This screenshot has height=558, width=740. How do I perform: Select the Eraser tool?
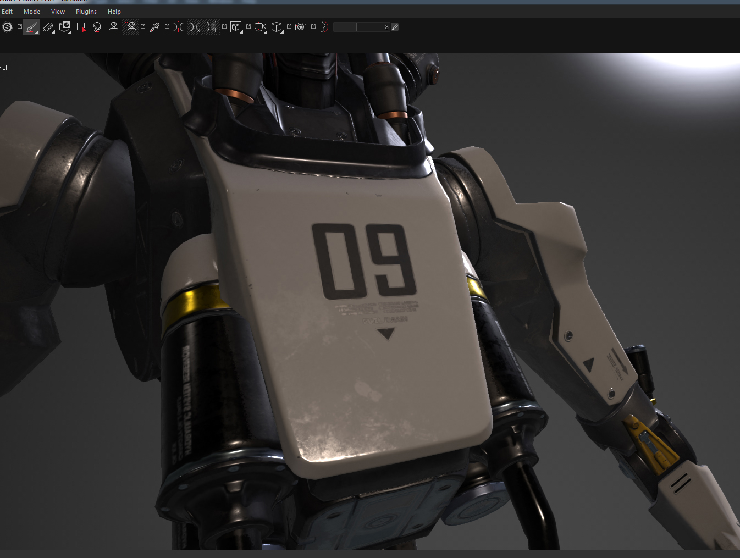[x=48, y=27]
